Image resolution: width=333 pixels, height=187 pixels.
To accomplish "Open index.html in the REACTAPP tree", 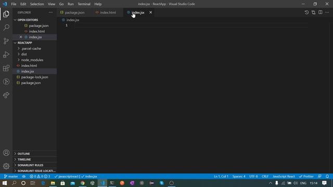I will [34, 66].
